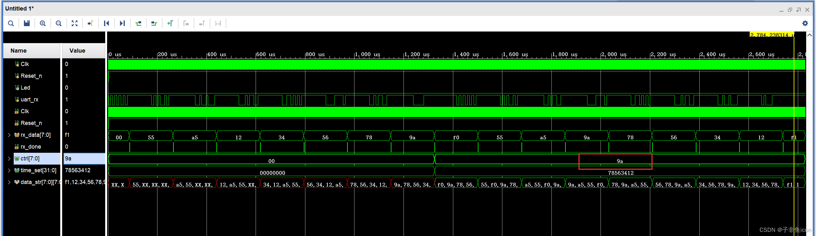Image resolution: width=816 pixels, height=236 pixels.
Task: Jump to the last simulation time
Action: pyautogui.click(x=122, y=23)
